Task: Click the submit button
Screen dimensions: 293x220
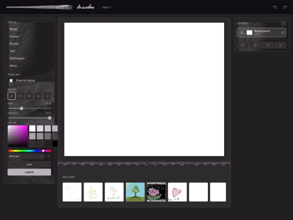Action: click(29, 172)
